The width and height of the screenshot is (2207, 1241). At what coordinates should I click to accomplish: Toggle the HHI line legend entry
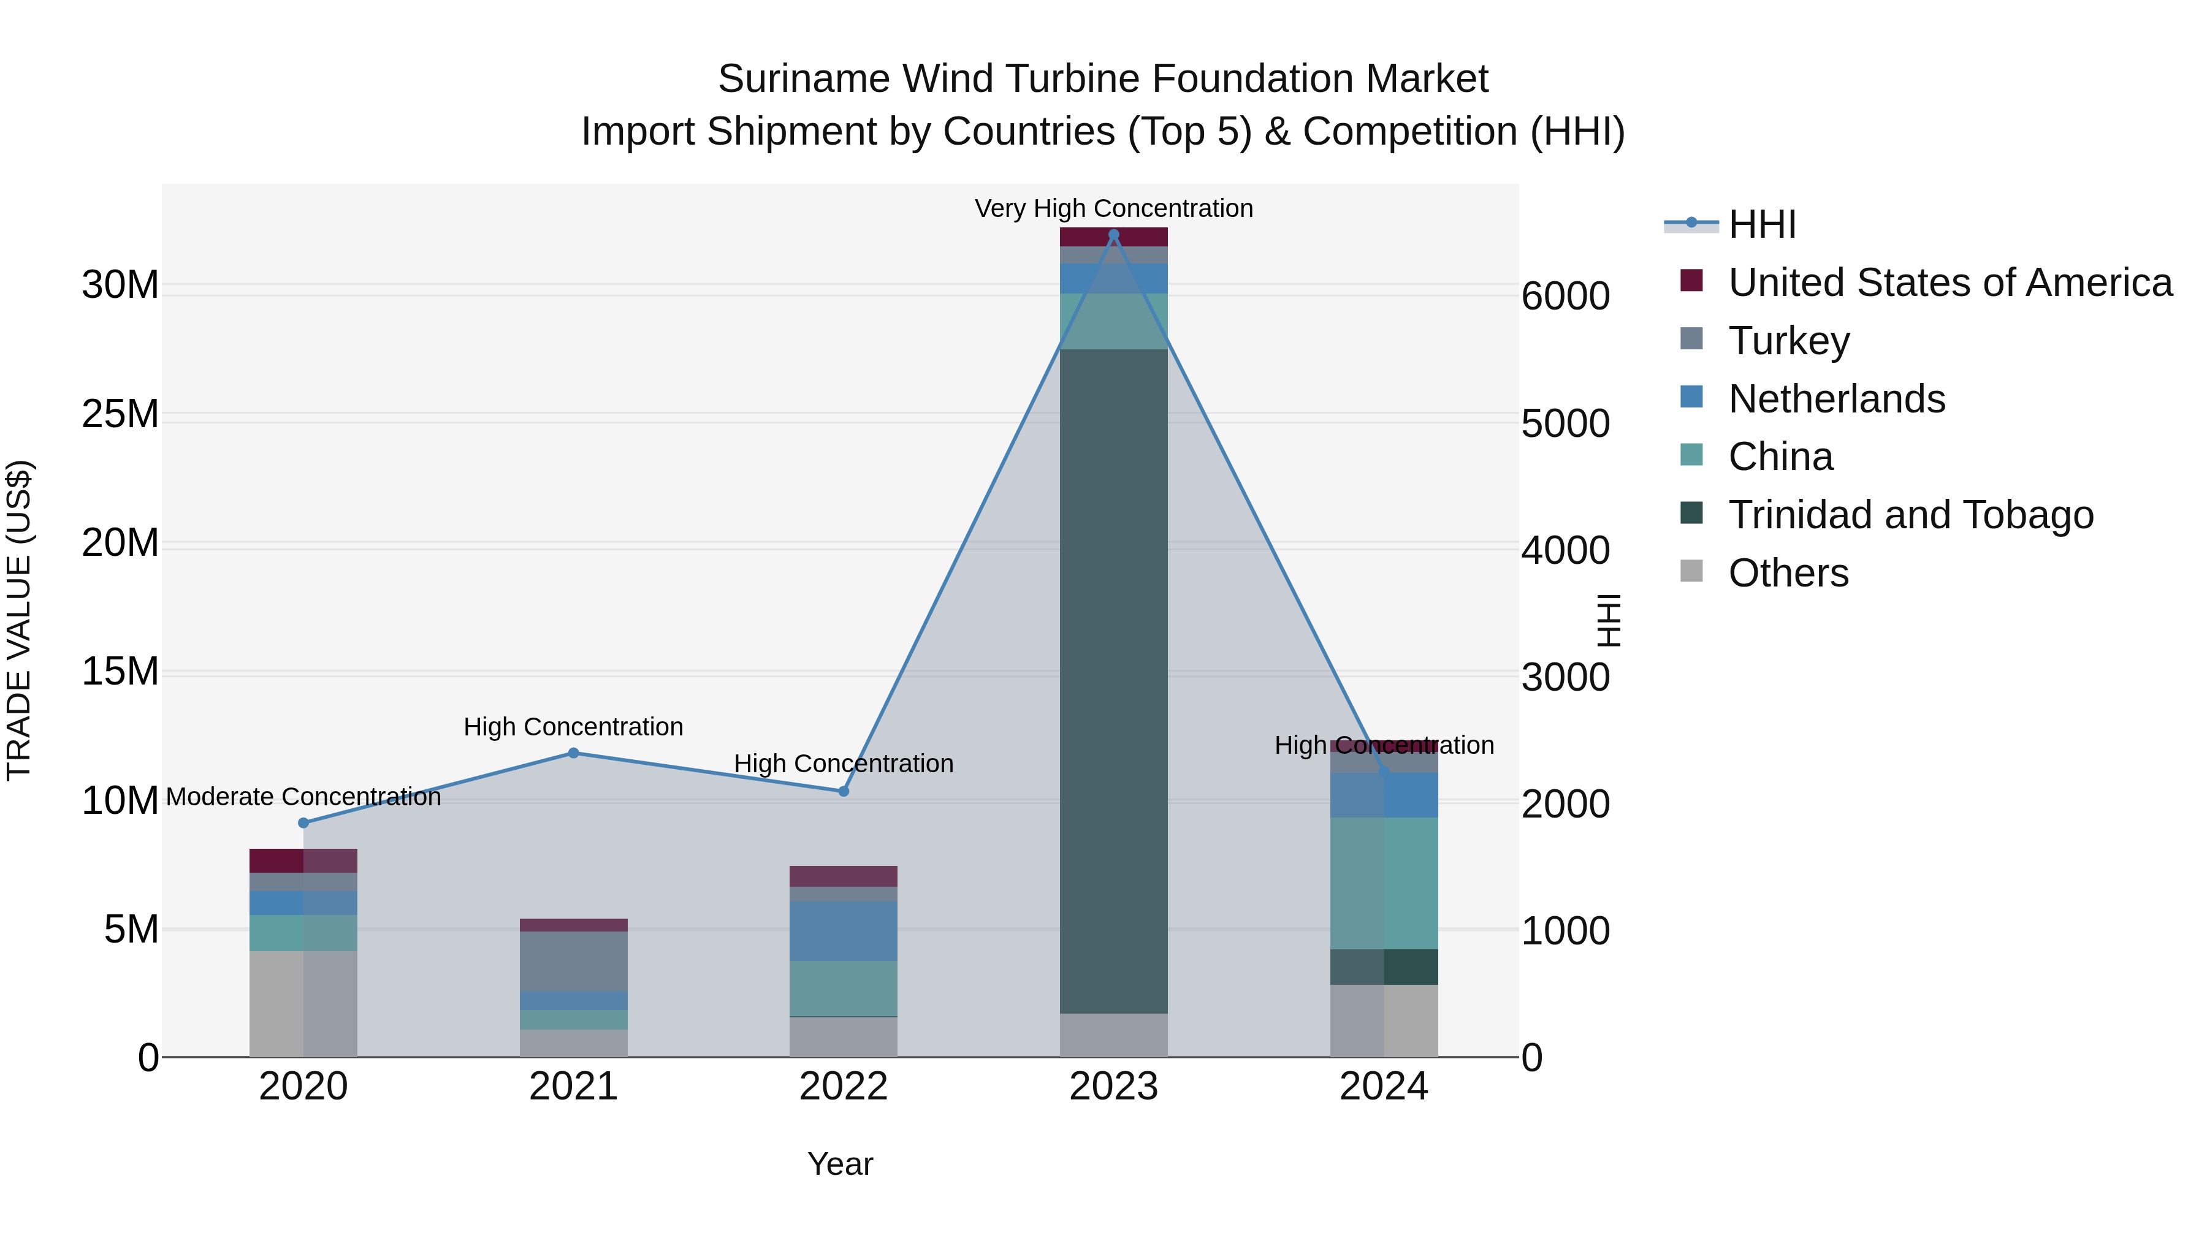click(1730, 224)
